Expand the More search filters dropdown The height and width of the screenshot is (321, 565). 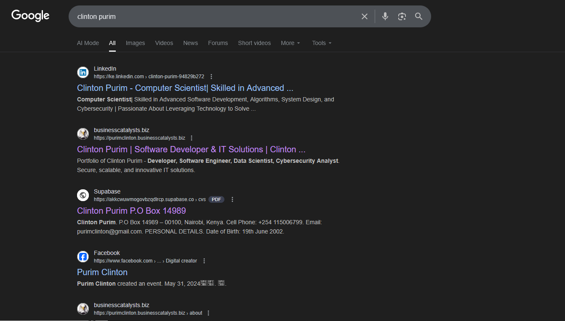[290, 43]
